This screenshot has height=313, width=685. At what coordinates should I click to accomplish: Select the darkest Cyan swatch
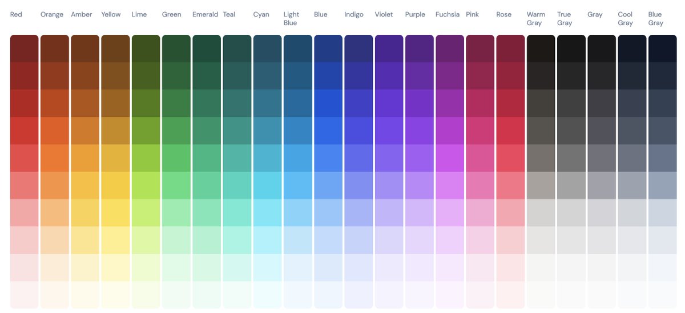(x=268, y=48)
